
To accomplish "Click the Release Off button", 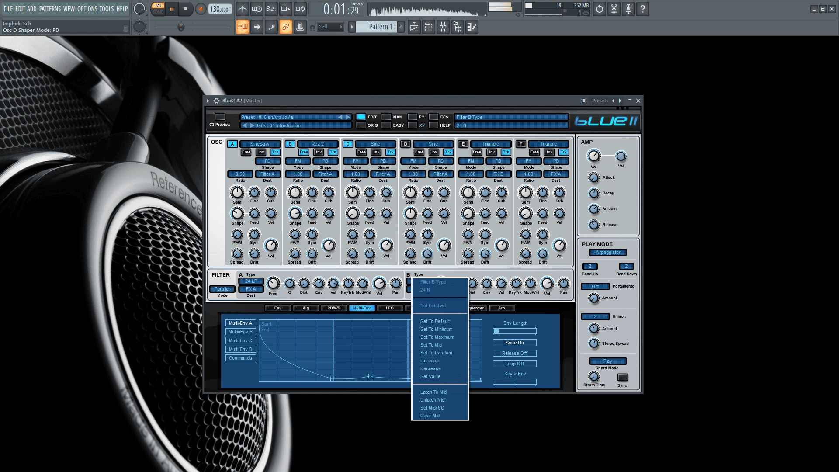I will point(515,353).
